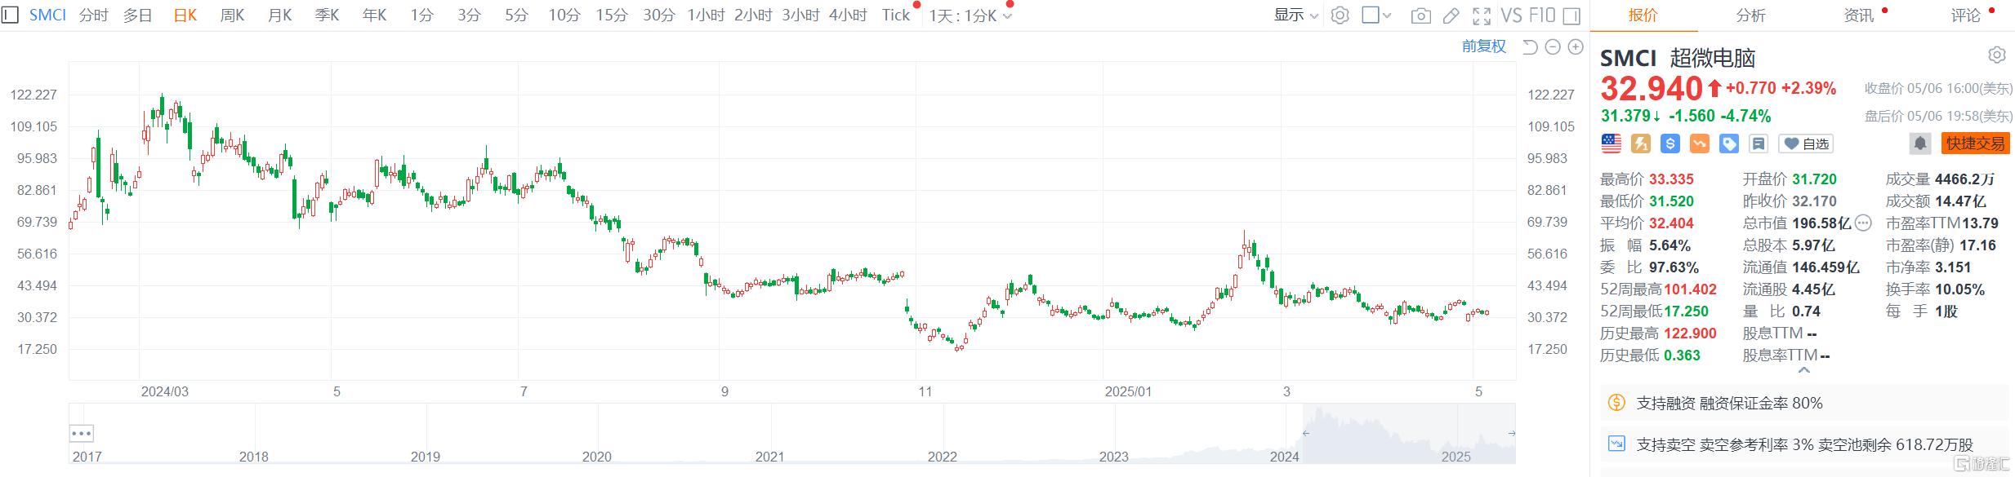Click 2020 on the history timeline
Screen dimensions: 2015x477
tap(596, 457)
